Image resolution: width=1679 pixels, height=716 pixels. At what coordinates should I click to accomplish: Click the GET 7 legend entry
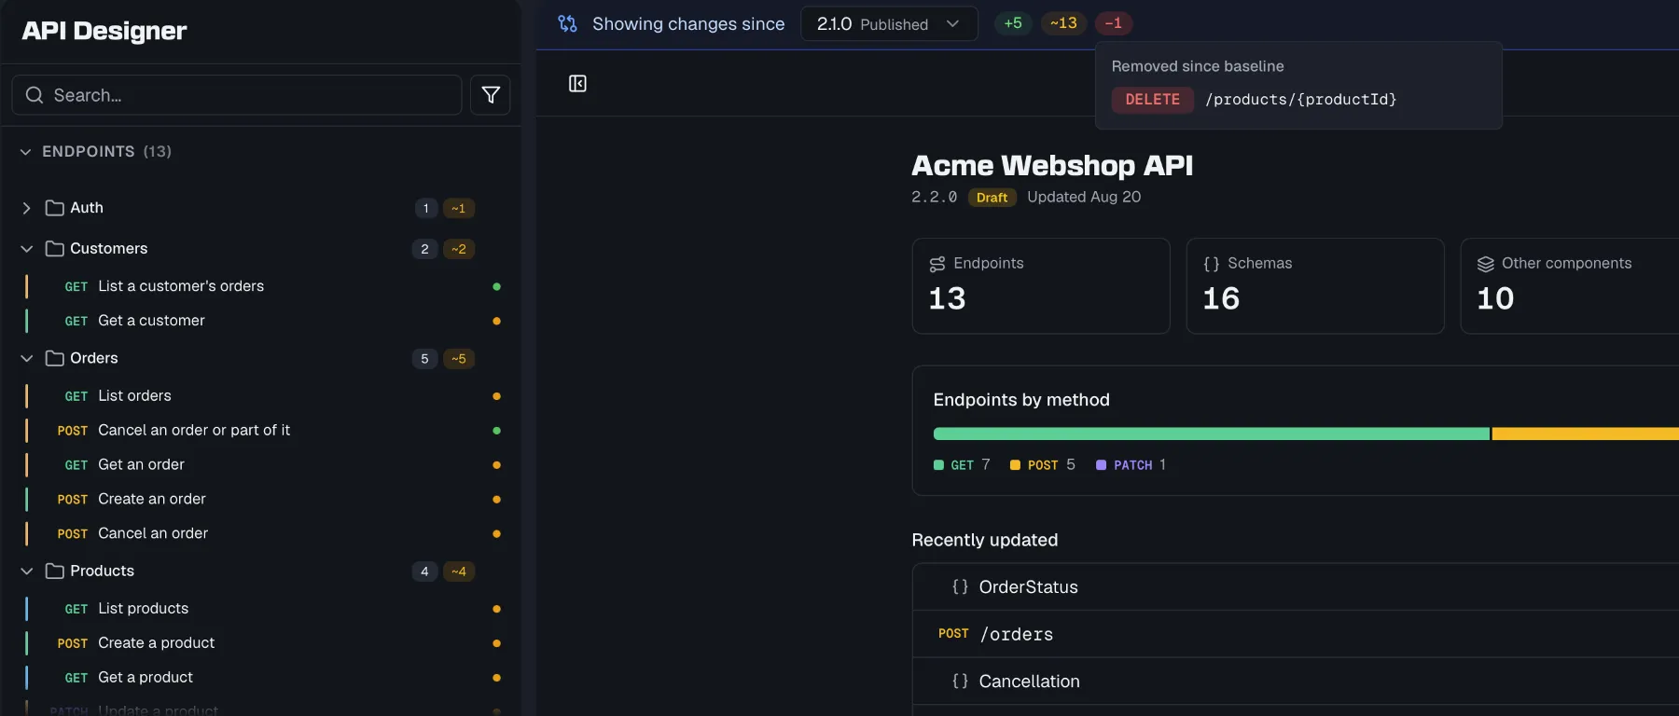point(962,465)
